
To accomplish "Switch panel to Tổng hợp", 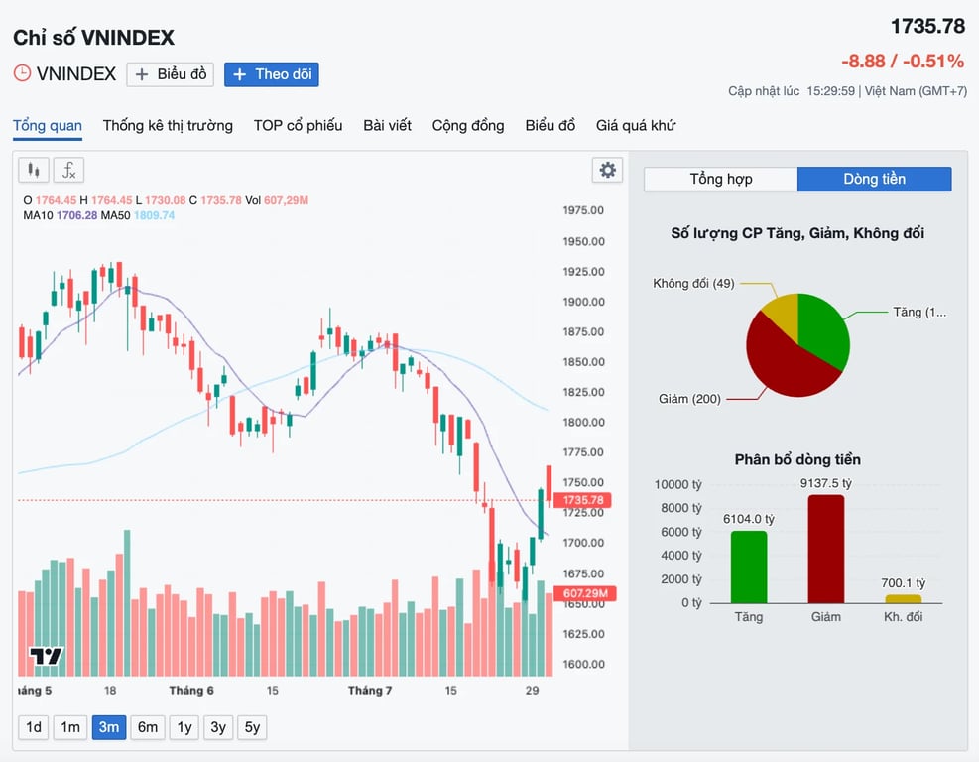I will point(721,179).
